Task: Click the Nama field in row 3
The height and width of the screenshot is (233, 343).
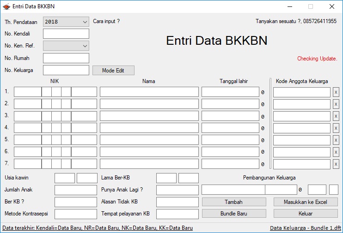Action: click(x=149, y=116)
